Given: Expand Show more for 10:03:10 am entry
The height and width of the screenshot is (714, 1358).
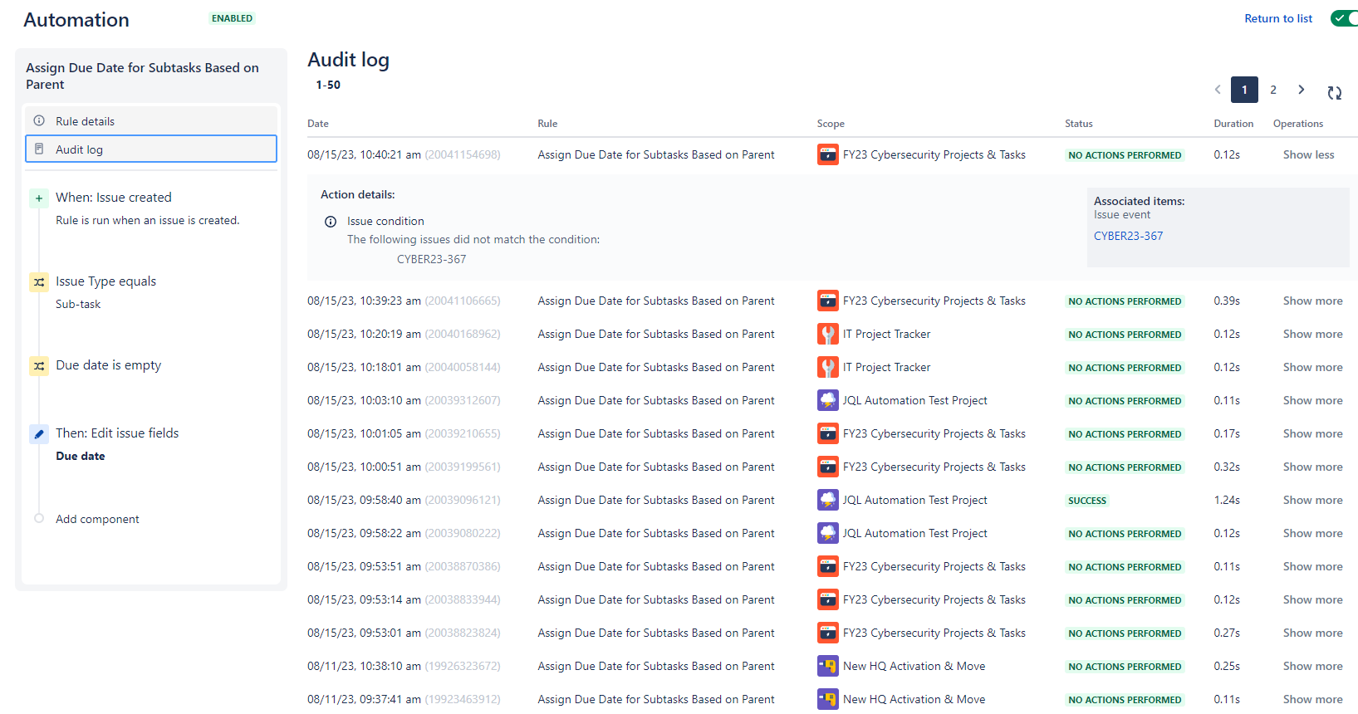Looking at the screenshot, I should coord(1312,400).
